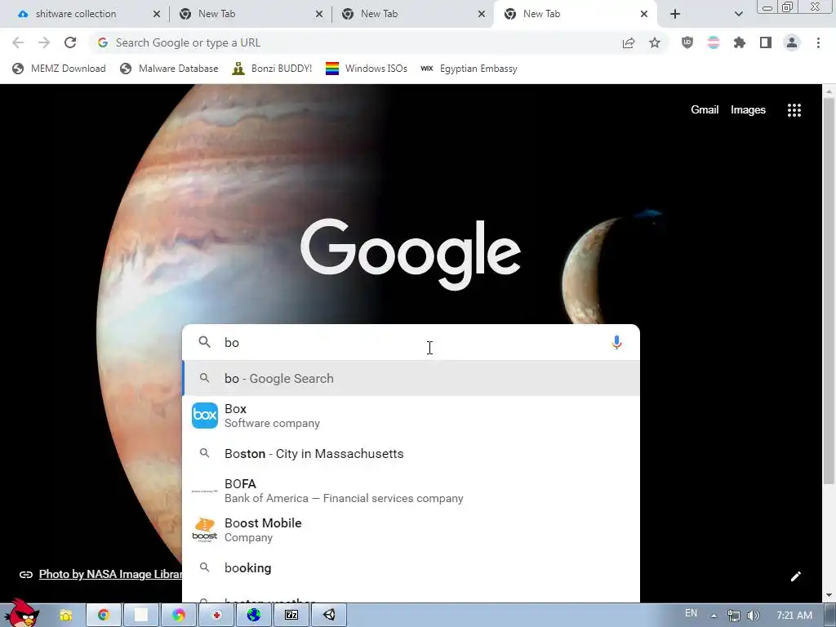Expand the tab search dropdown arrow
This screenshot has height=627, width=836.
click(x=738, y=14)
